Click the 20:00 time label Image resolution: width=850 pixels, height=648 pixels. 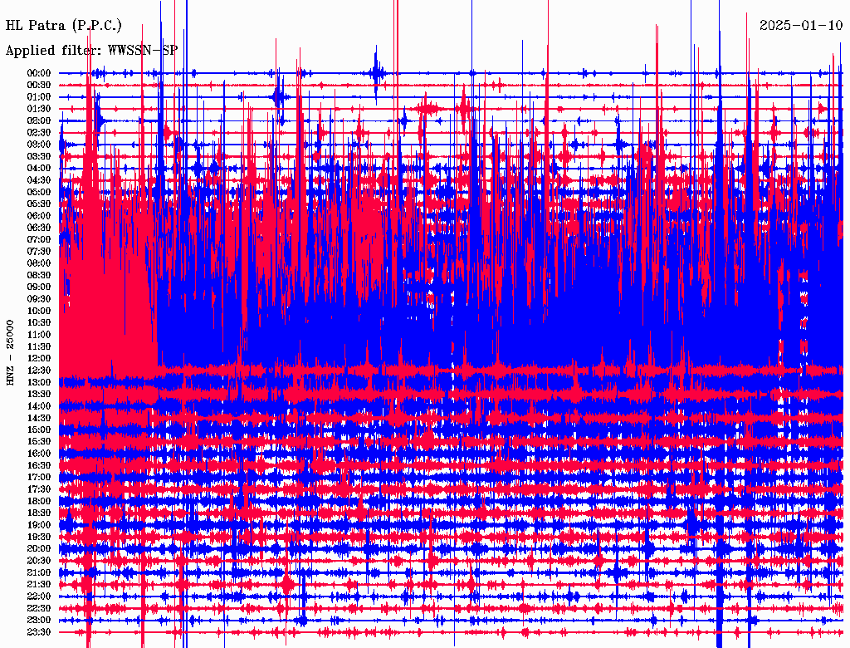tap(39, 548)
